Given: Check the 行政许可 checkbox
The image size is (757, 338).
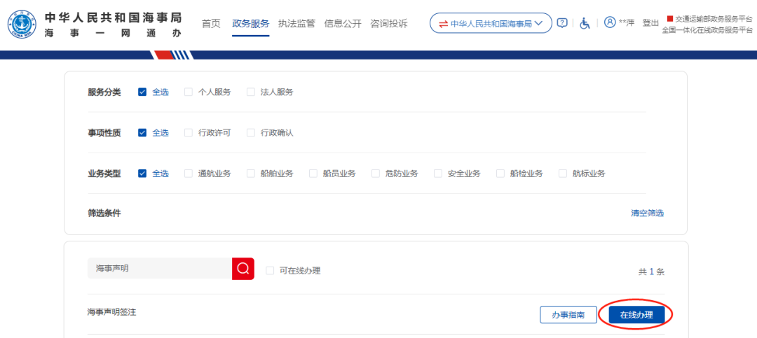Looking at the screenshot, I should [x=189, y=132].
